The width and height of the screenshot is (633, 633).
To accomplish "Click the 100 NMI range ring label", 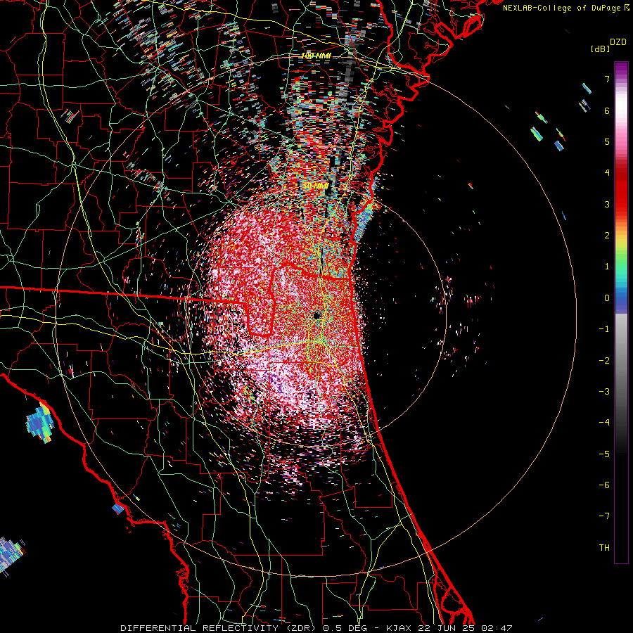I will coord(316,56).
